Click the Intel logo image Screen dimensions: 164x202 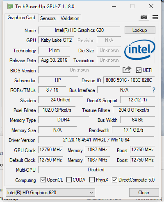[140, 50]
